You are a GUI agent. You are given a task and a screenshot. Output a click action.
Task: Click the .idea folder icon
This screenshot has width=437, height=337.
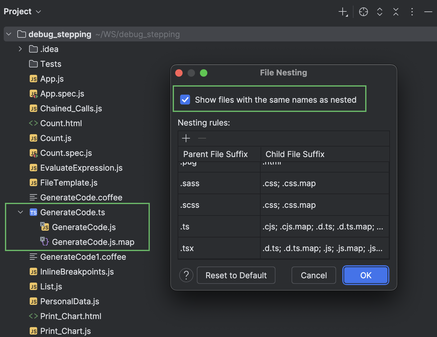click(33, 49)
